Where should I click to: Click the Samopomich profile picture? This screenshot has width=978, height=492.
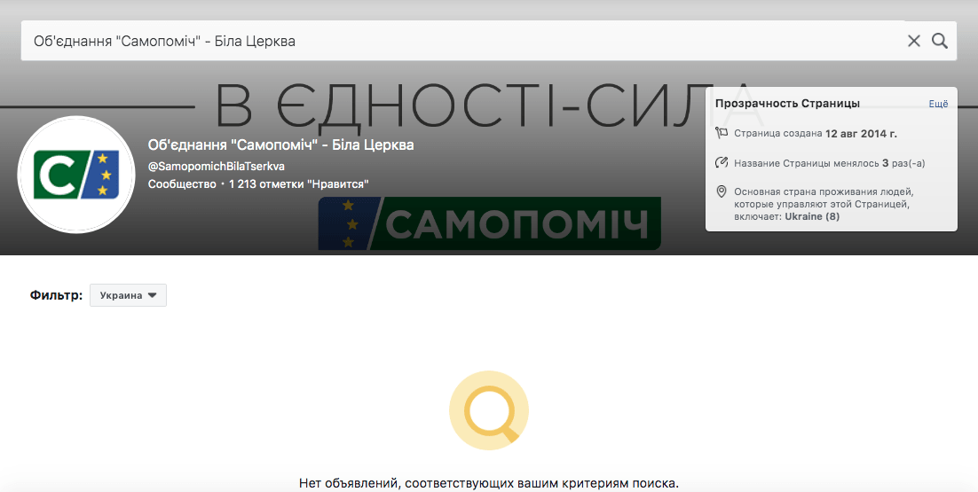click(x=76, y=175)
